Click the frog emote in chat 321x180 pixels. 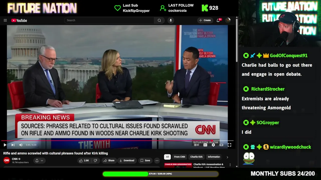(x=249, y=158)
